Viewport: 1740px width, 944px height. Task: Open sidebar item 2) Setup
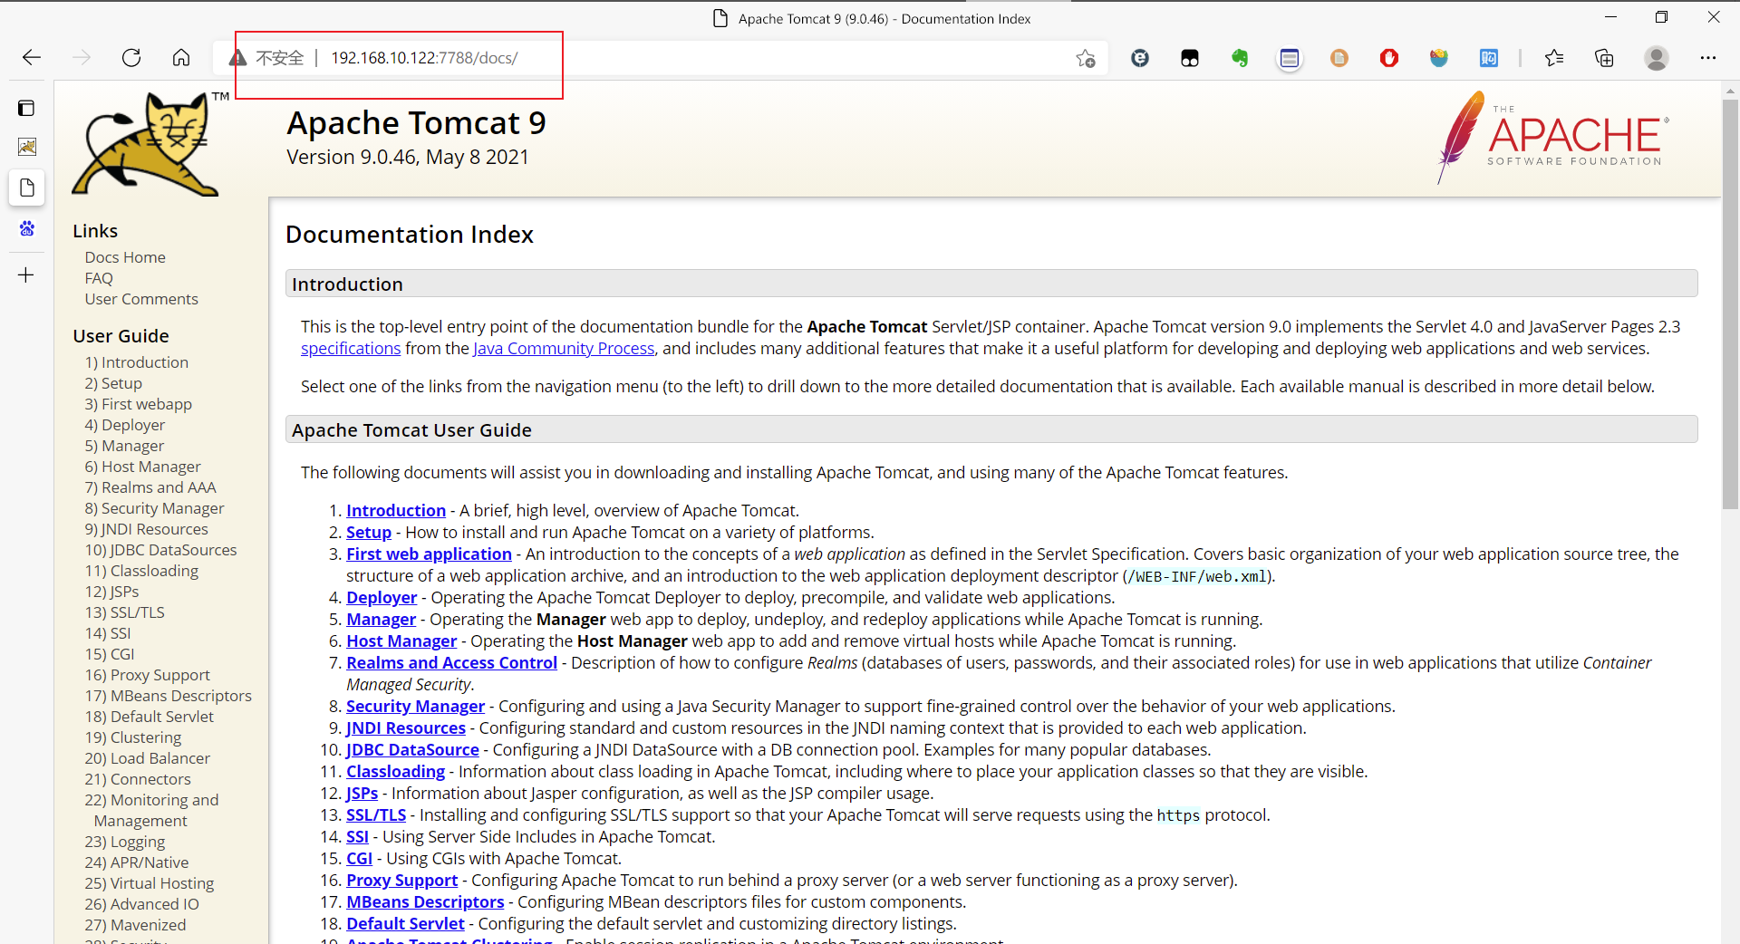[x=113, y=383]
